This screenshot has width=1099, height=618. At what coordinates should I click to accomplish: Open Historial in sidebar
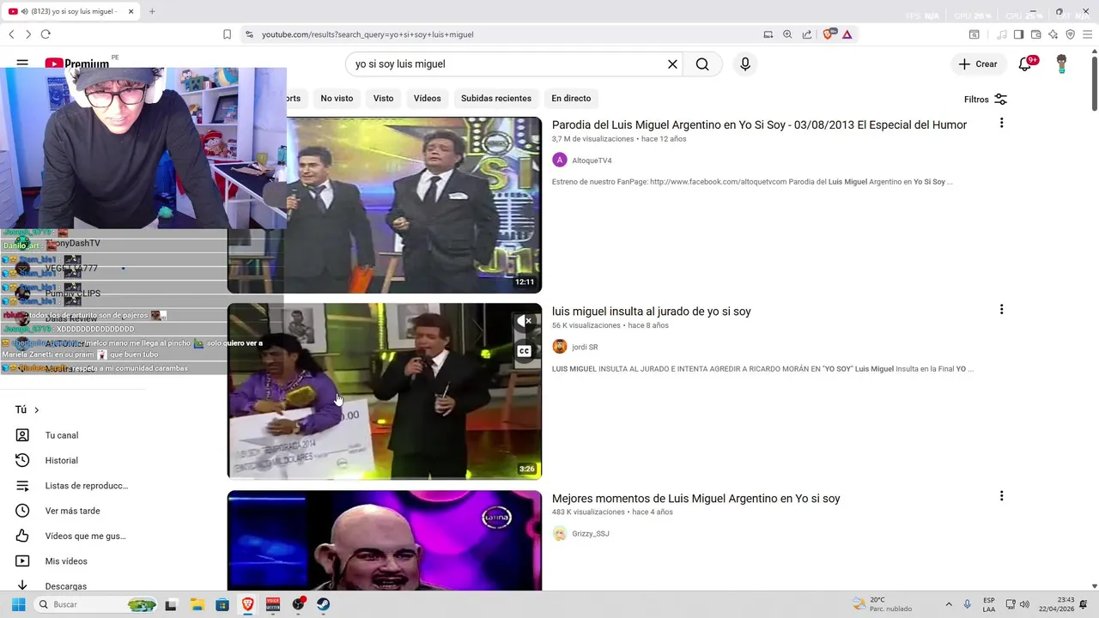62,461
